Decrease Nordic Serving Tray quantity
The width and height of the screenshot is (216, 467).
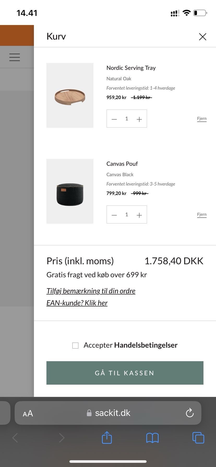114,119
